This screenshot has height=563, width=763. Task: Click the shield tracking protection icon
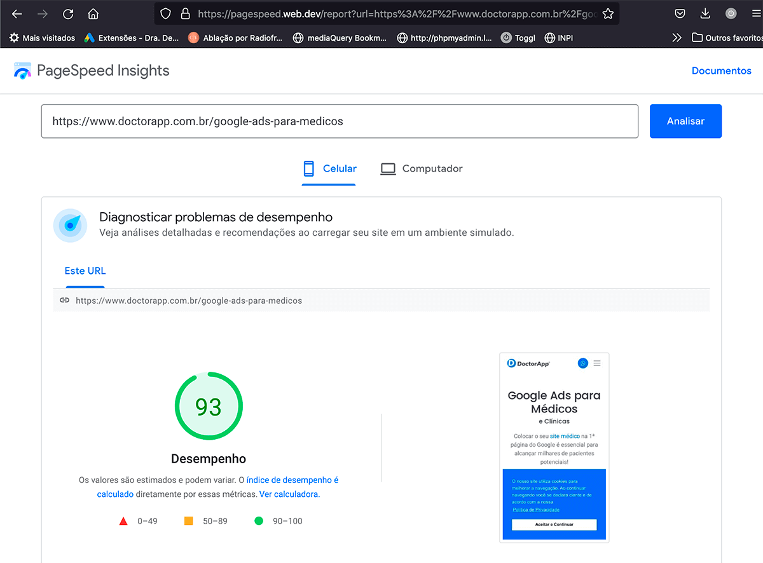coord(165,13)
